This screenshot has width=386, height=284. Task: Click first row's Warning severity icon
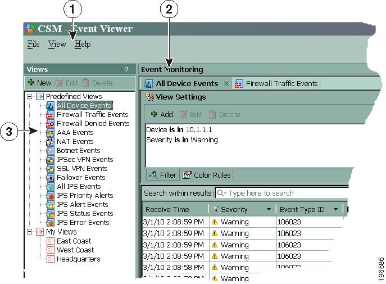[x=215, y=222]
